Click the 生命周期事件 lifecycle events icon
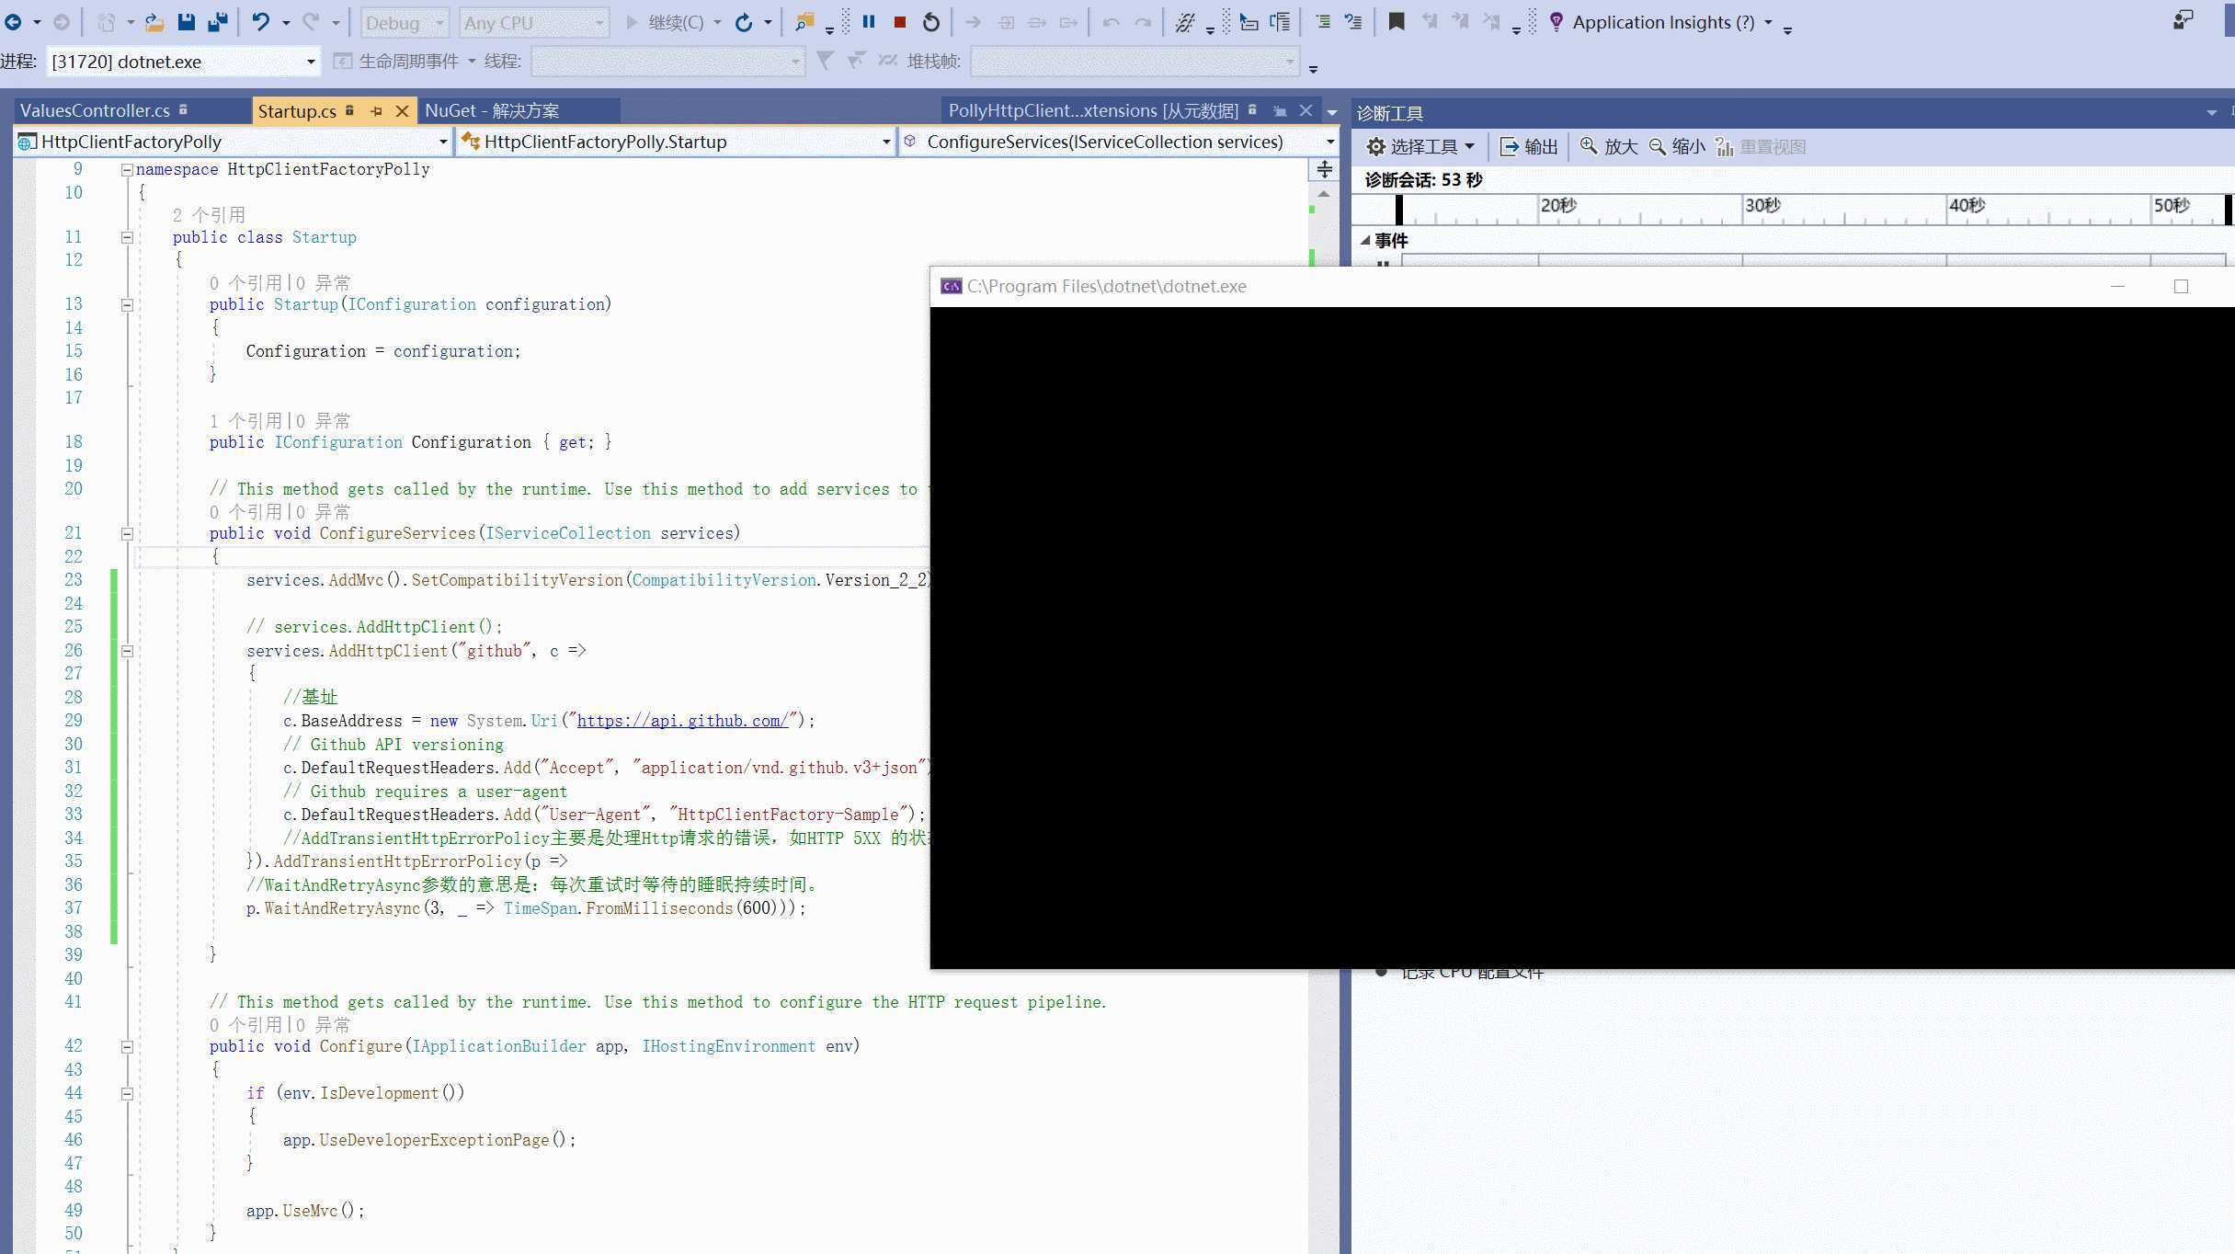2235x1254 pixels. click(x=342, y=62)
